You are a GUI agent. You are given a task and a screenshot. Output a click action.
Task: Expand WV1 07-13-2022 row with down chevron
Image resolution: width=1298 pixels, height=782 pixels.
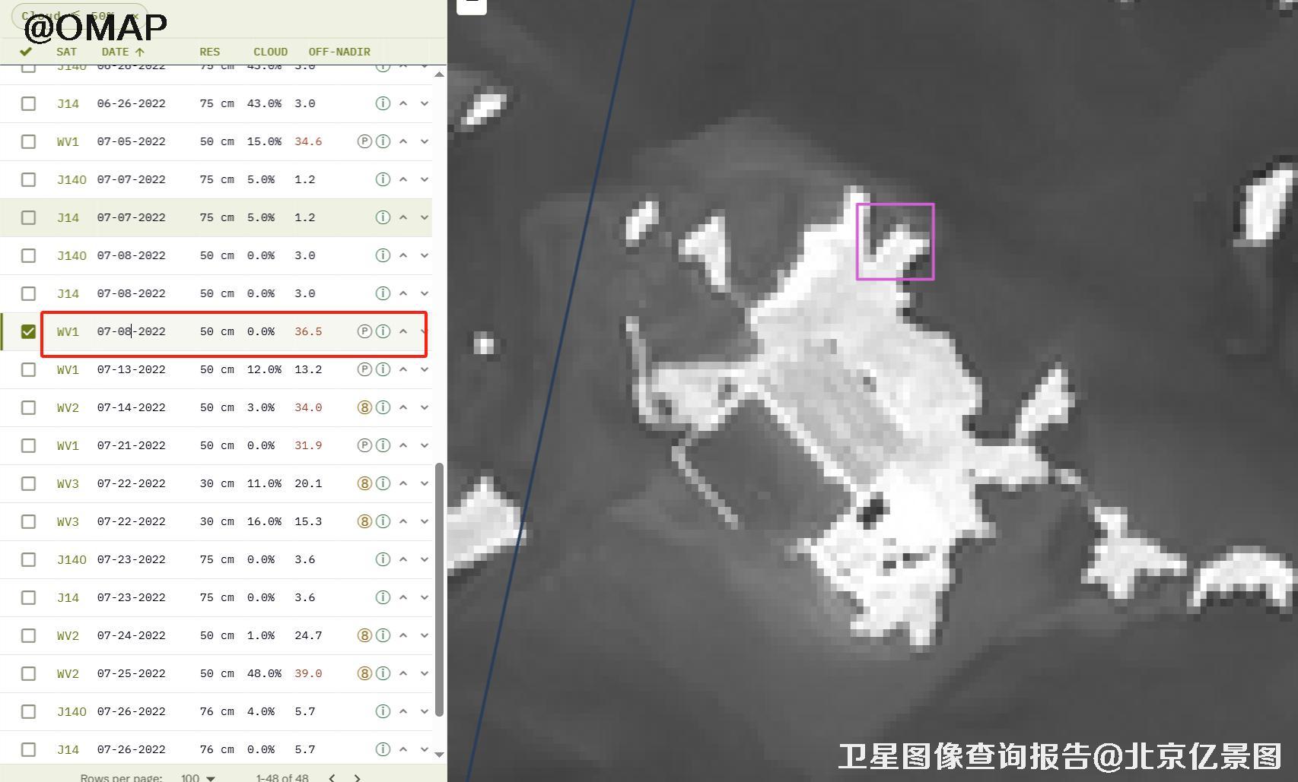[x=425, y=369]
